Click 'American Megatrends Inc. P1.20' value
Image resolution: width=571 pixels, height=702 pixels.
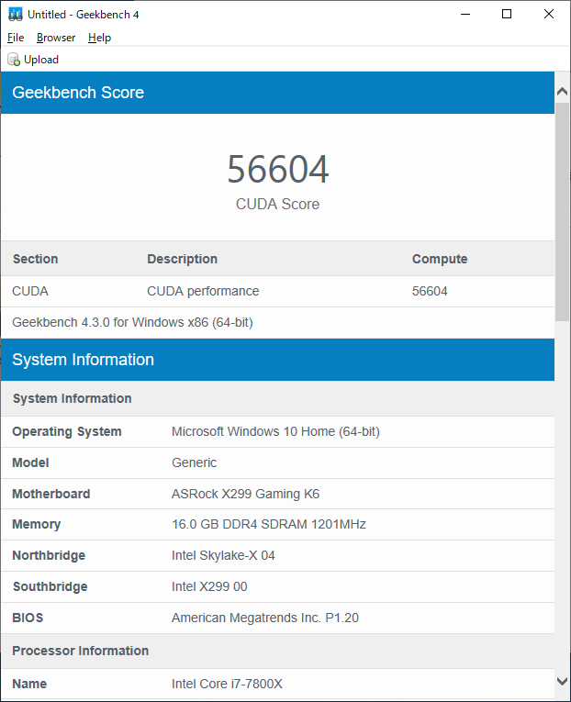(x=265, y=618)
